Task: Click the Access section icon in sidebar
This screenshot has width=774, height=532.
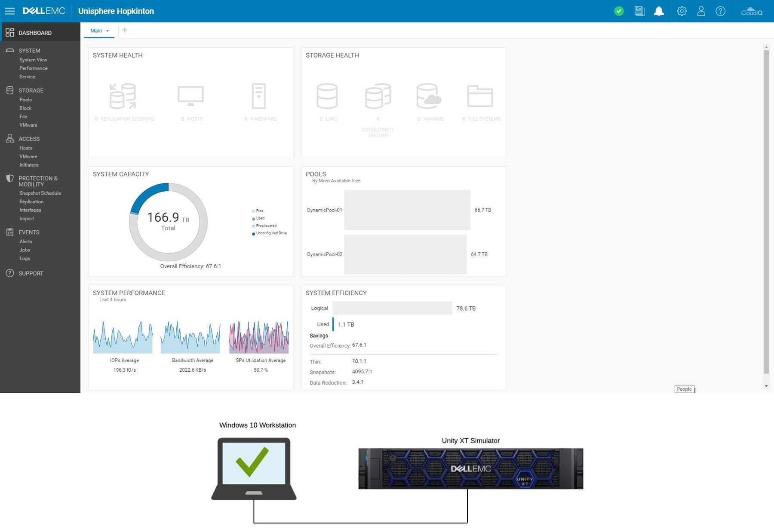Action: tap(10, 138)
